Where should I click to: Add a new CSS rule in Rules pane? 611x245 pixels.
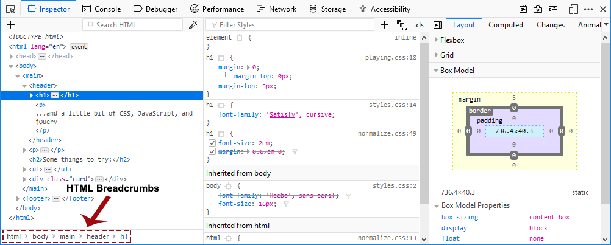point(384,25)
